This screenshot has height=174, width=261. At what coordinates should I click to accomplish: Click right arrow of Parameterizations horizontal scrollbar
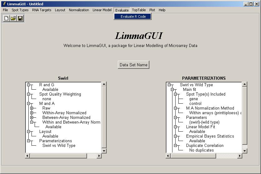click(x=239, y=156)
